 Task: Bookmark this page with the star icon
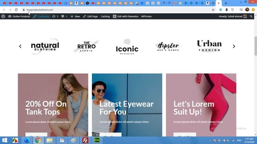click(213, 10)
